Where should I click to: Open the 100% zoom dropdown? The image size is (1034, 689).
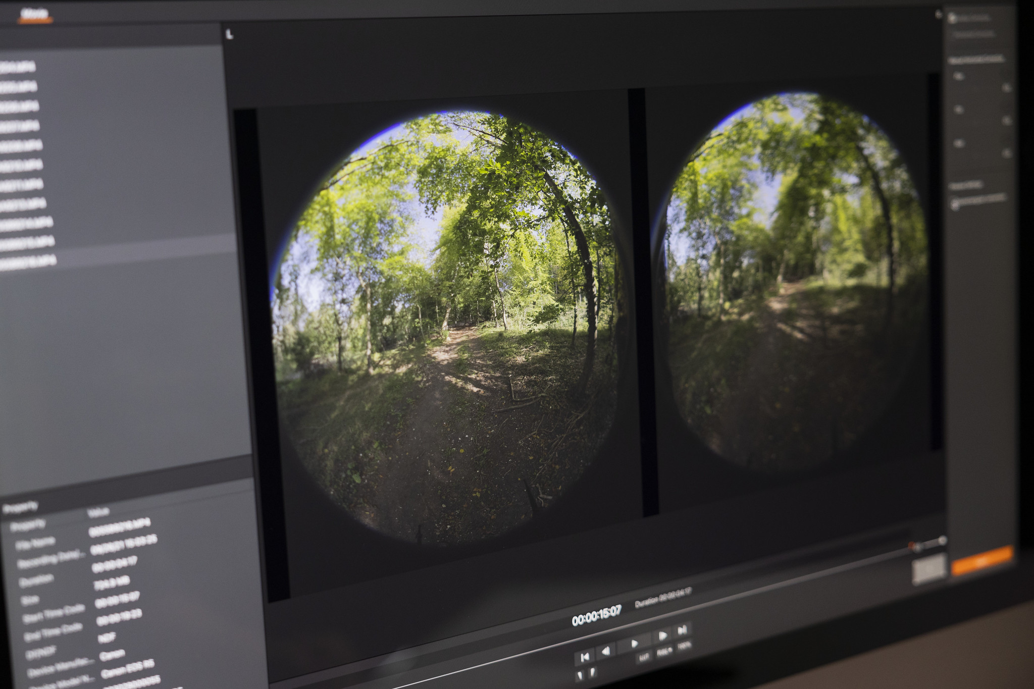coord(684,646)
